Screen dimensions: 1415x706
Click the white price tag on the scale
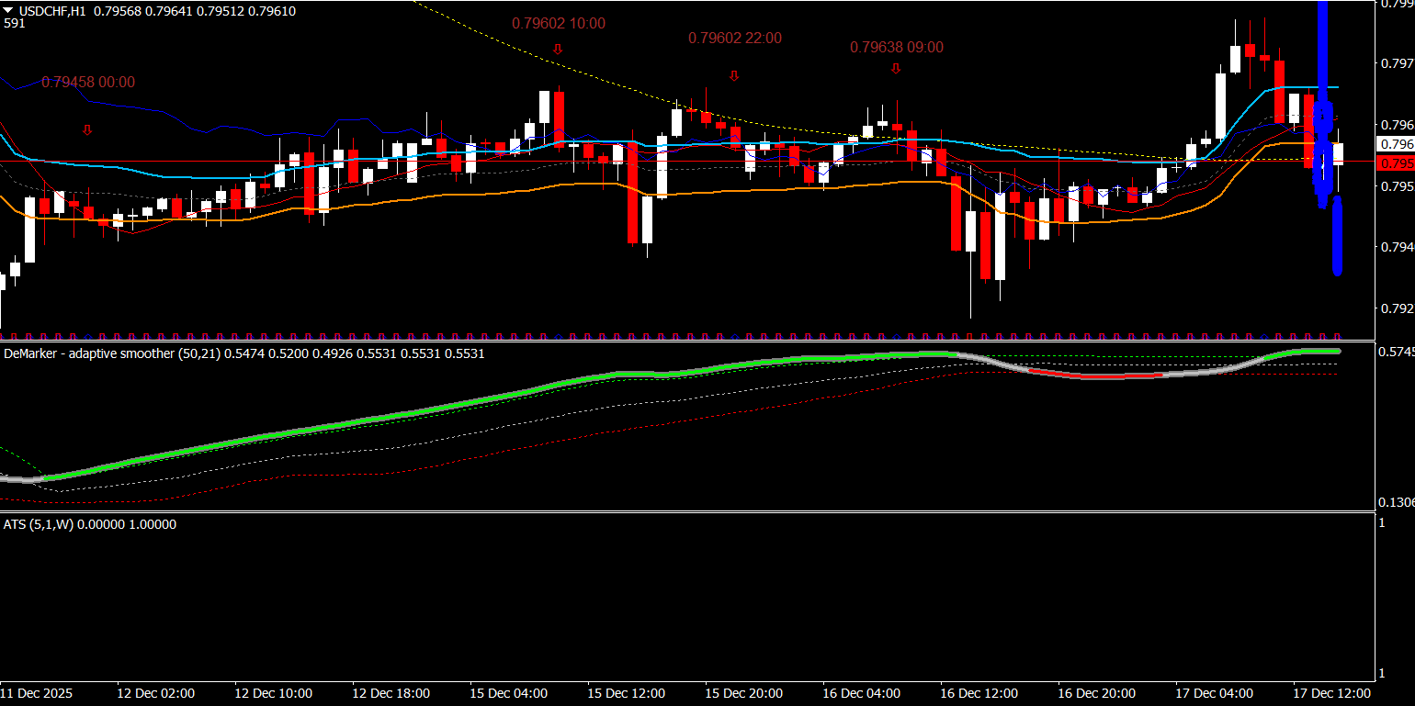tap(1395, 144)
